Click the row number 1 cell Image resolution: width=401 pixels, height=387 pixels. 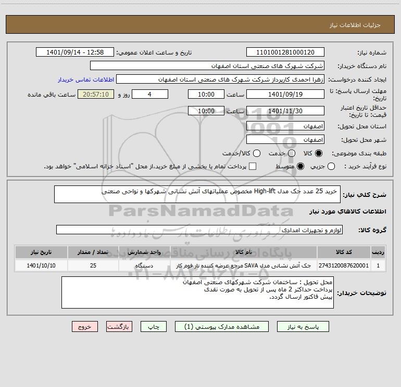378,265
